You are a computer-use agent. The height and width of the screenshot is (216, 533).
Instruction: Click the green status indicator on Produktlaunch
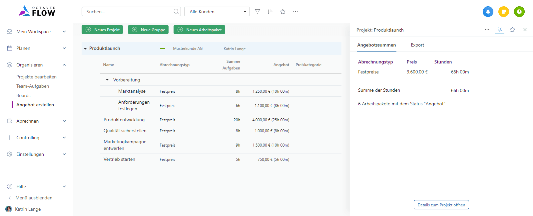163,49
